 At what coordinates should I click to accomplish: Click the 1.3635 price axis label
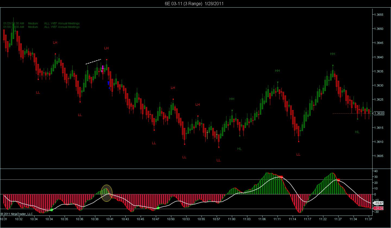click(379, 71)
